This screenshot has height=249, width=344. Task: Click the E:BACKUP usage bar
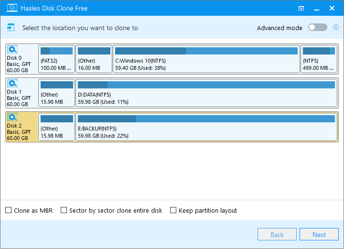(206, 119)
